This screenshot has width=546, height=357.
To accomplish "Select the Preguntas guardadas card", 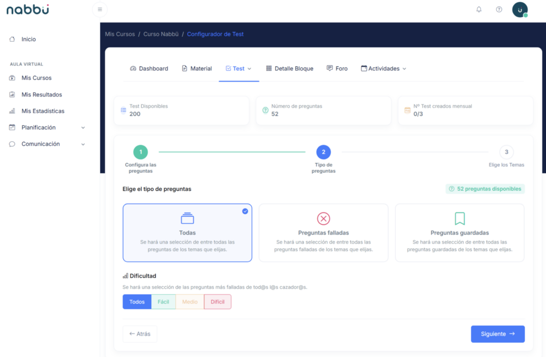I will pyautogui.click(x=460, y=233).
